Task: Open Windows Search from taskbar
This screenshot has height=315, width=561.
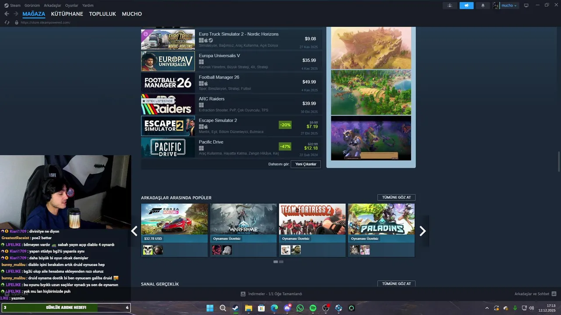Action: 223,308
